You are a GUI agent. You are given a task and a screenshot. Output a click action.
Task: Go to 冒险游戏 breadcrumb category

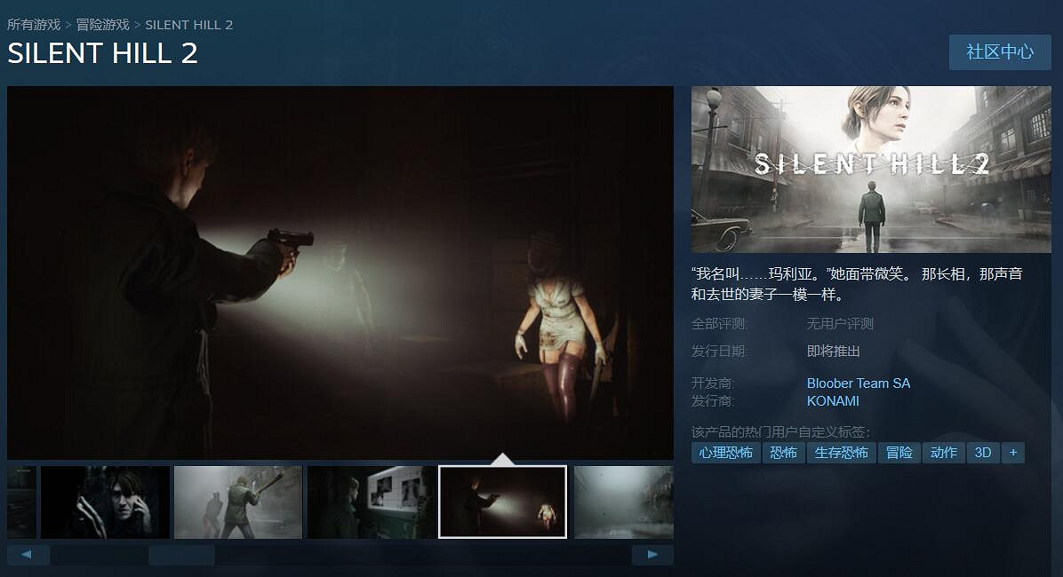click(x=102, y=25)
